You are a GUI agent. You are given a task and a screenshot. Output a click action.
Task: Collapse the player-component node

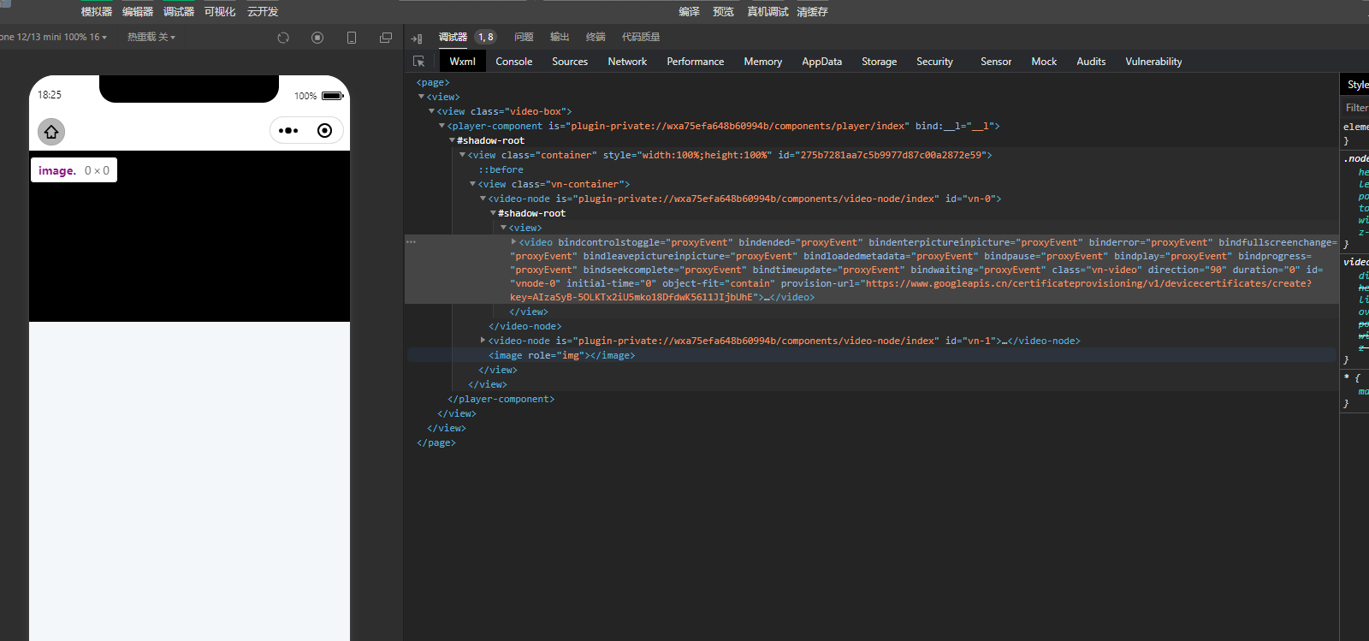click(442, 126)
